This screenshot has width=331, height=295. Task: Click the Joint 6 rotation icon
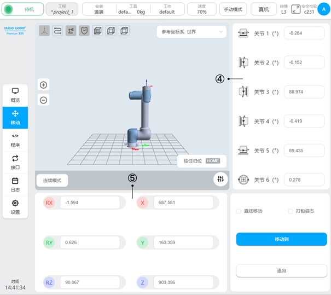(x=243, y=180)
